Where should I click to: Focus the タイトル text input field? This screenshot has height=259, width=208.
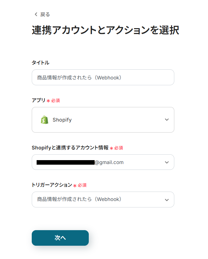pos(103,77)
